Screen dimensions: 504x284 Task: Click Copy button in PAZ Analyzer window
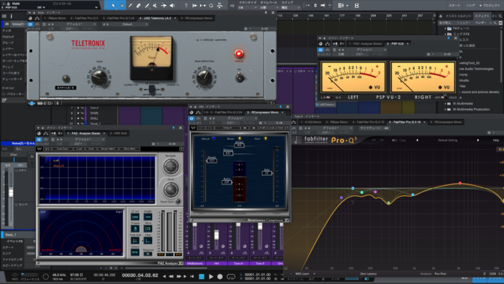pyautogui.click(x=78, y=144)
